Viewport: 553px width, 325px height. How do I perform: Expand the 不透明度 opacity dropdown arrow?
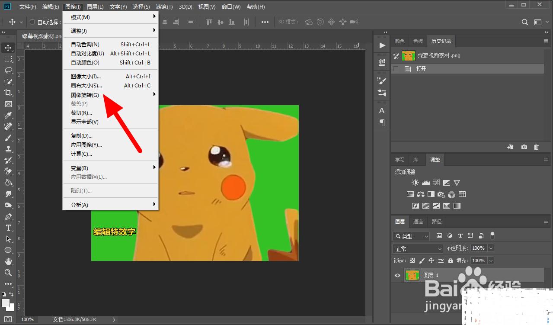tap(490, 248)
